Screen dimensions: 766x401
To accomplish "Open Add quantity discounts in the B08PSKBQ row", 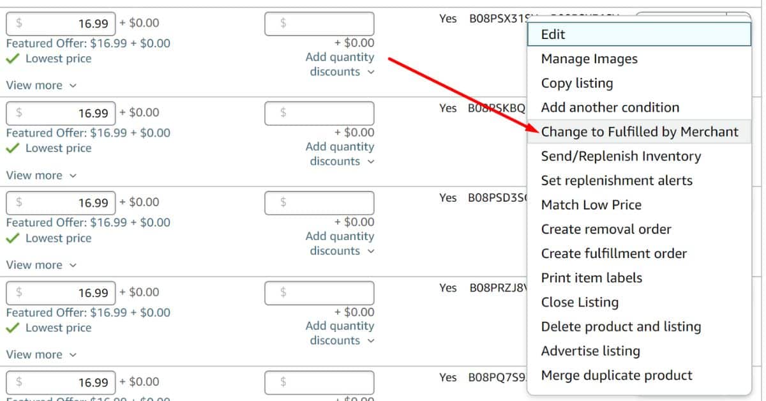I will 340,154.
